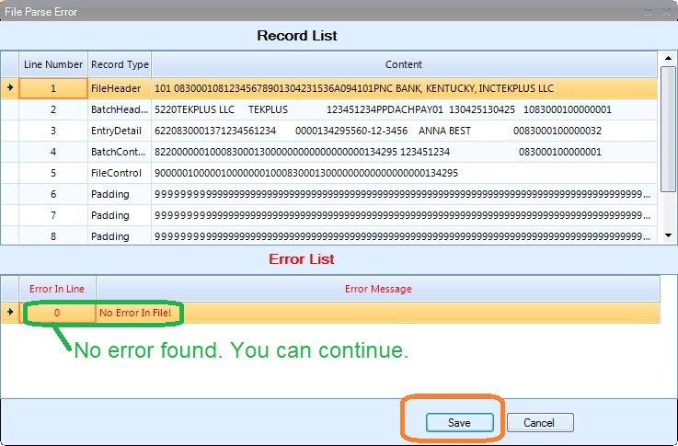Select the BatchControl record on line 4
This screenshot has width=678, height=446.
click(x=120, y=152)
